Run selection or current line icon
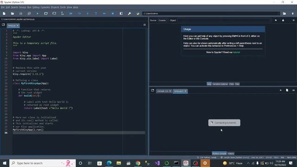This screenshot has width=297, height=167. (62, 13)
